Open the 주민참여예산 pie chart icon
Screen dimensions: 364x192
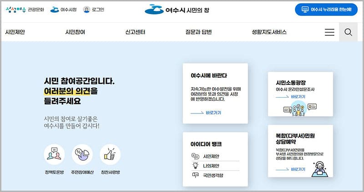(x=82, y=154)
